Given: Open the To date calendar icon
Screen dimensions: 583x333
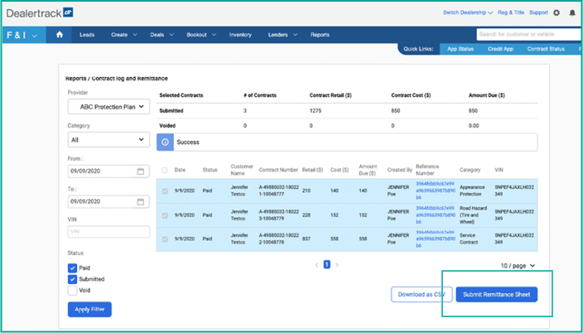Looking at the screenshot, I should 141,201.
